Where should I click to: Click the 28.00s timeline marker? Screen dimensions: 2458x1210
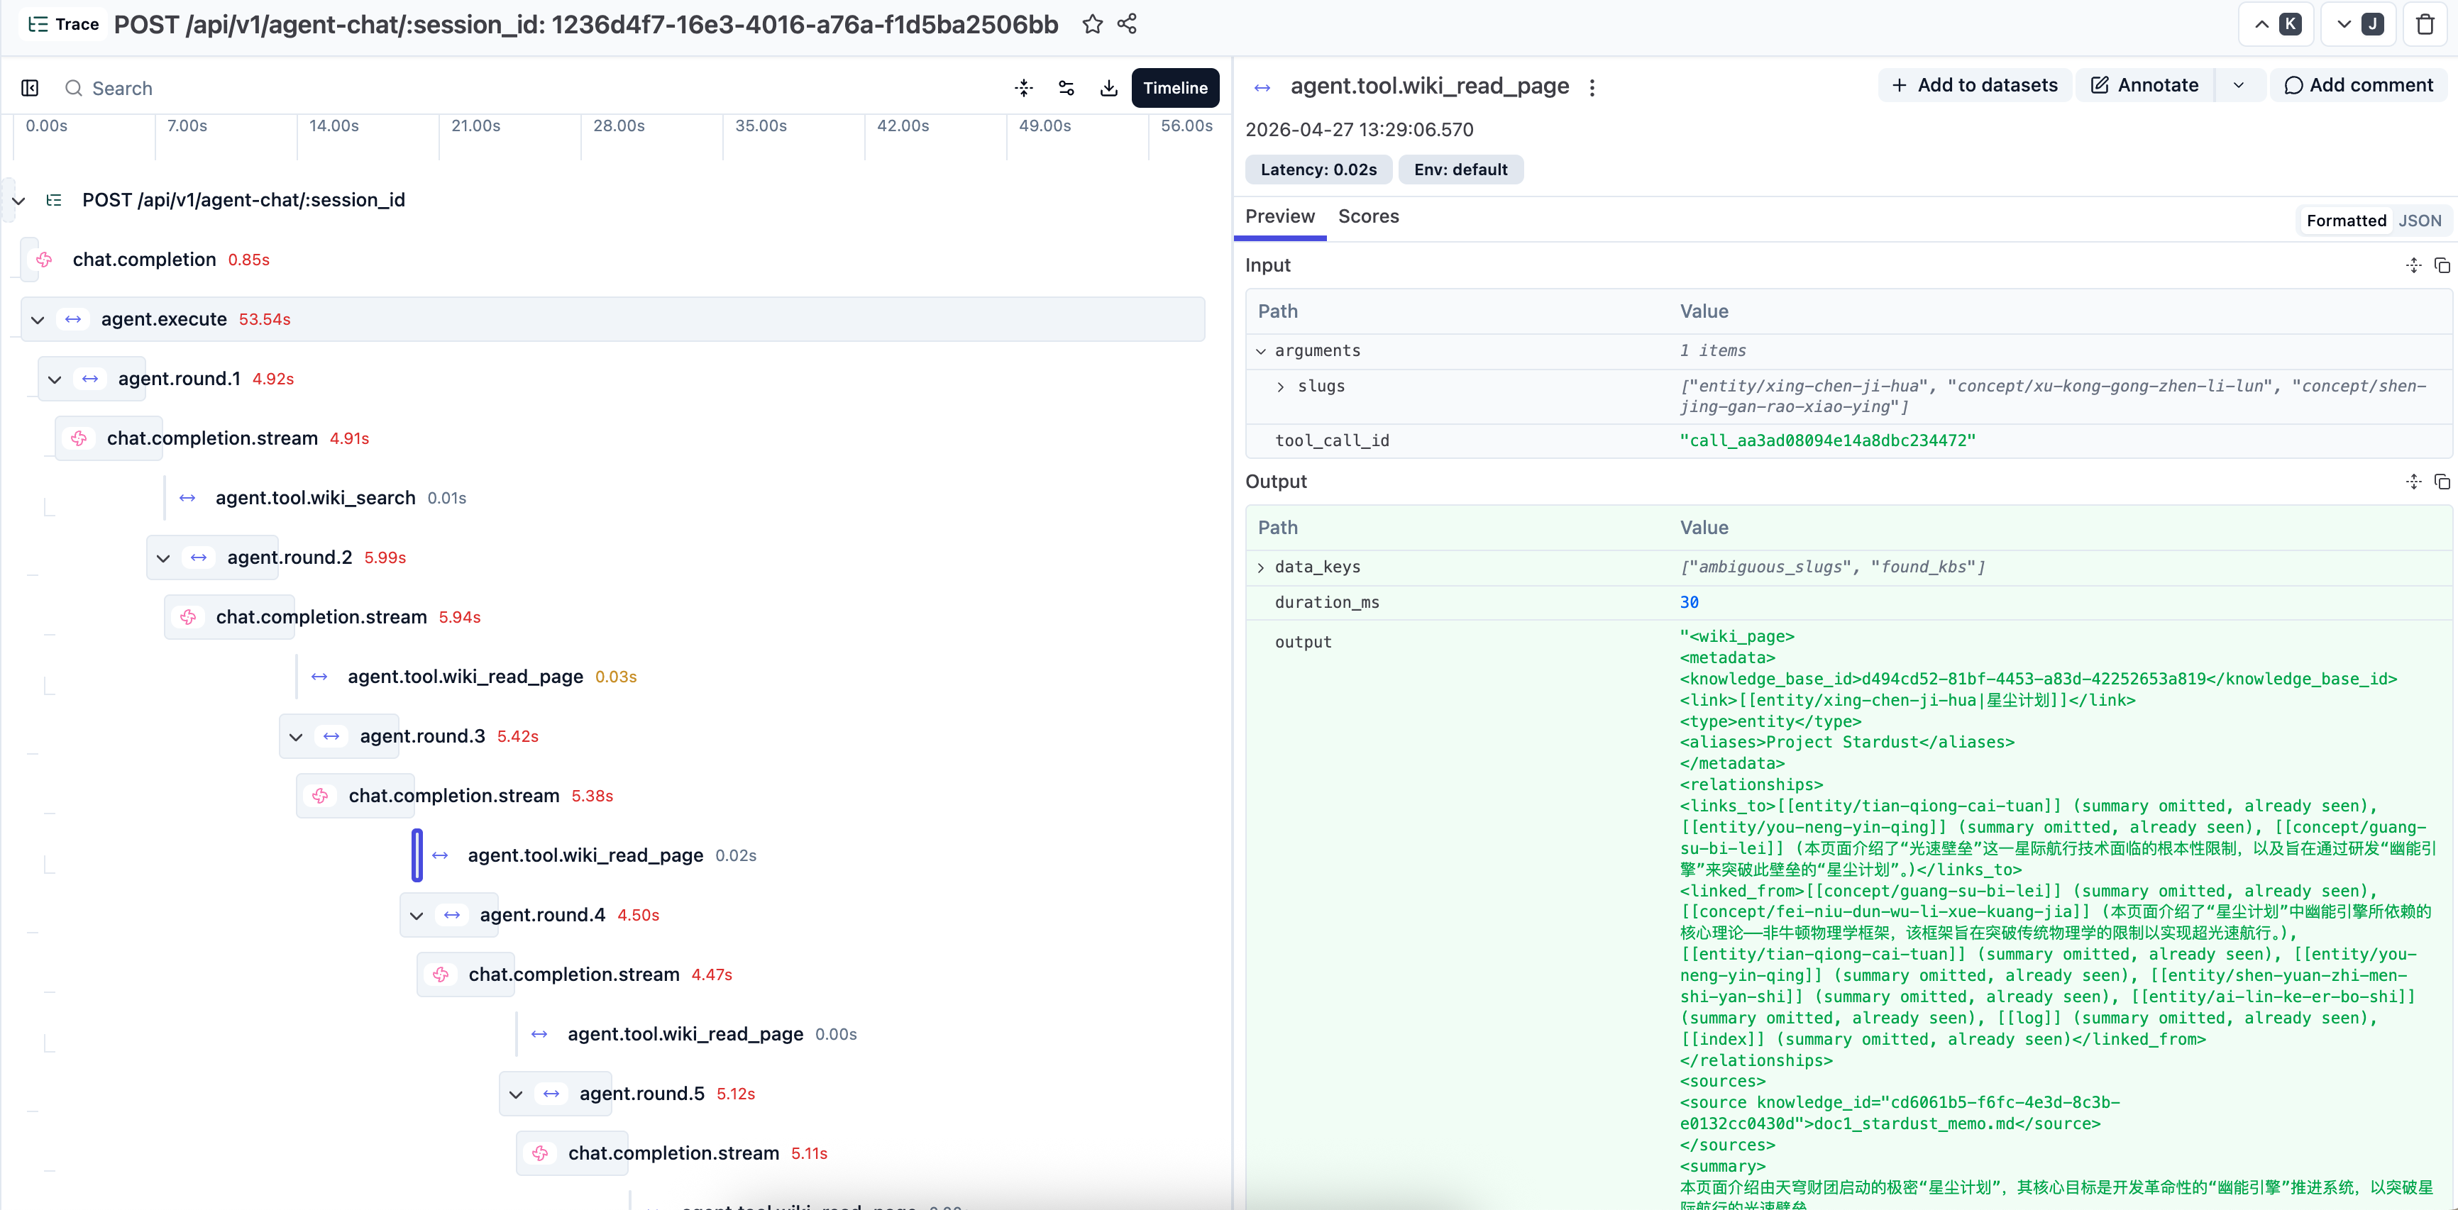618,126
